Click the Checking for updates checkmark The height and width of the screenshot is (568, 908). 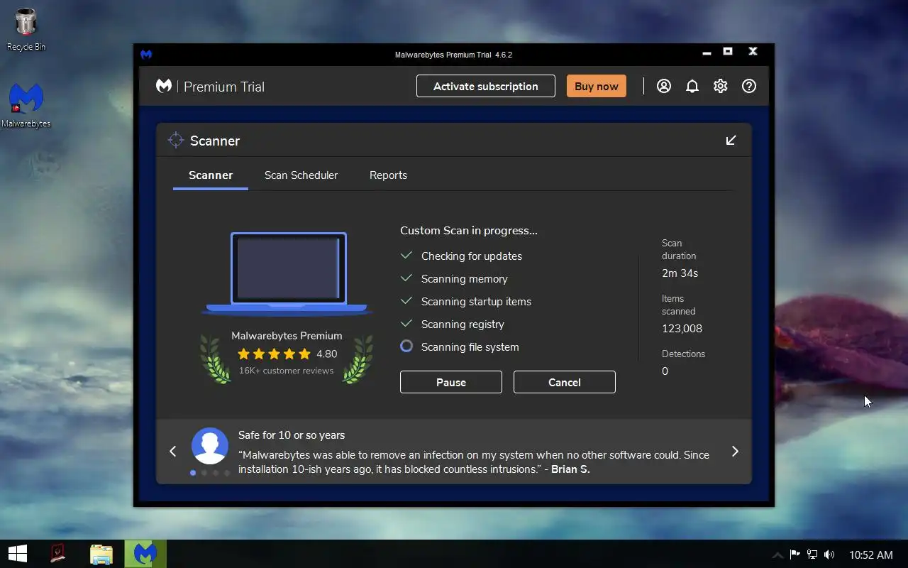click(x=406, y=256)
